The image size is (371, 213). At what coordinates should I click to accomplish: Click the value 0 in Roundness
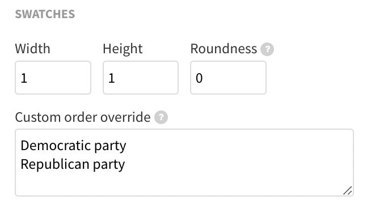point(199,78)
